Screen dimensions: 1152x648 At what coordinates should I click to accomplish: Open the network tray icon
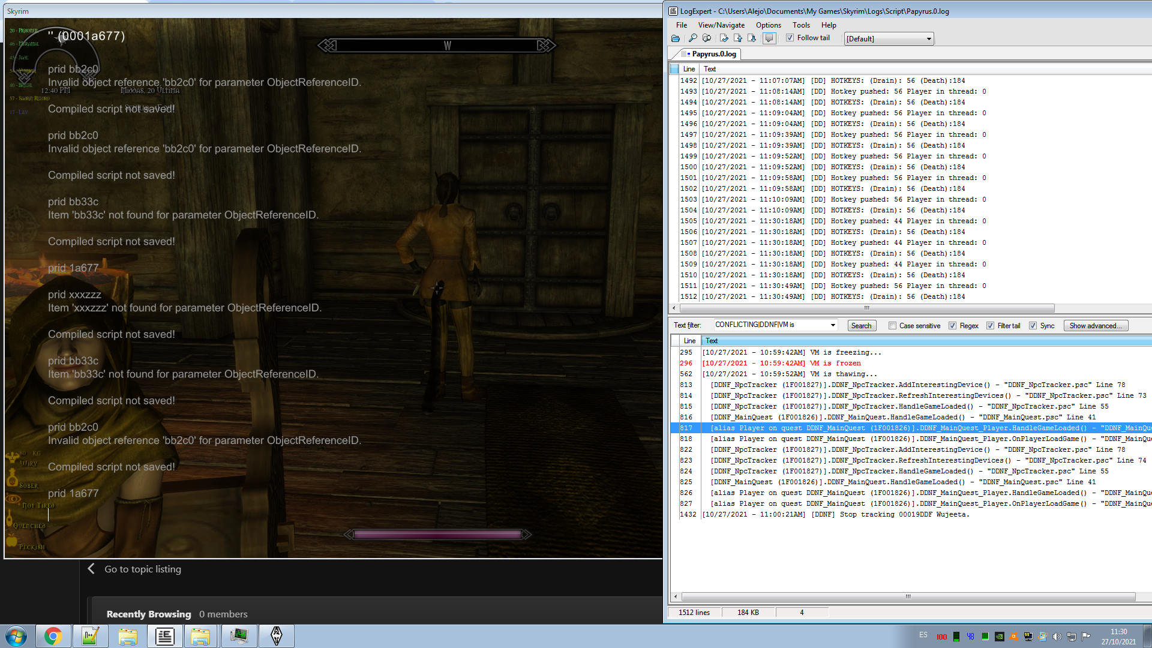pyautogui.click(x=1072, y=637)
